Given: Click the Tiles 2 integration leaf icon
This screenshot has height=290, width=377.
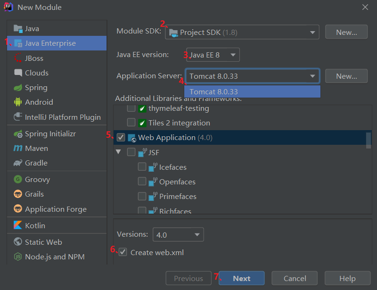Looking at the screenshot, I should point(142,123).
